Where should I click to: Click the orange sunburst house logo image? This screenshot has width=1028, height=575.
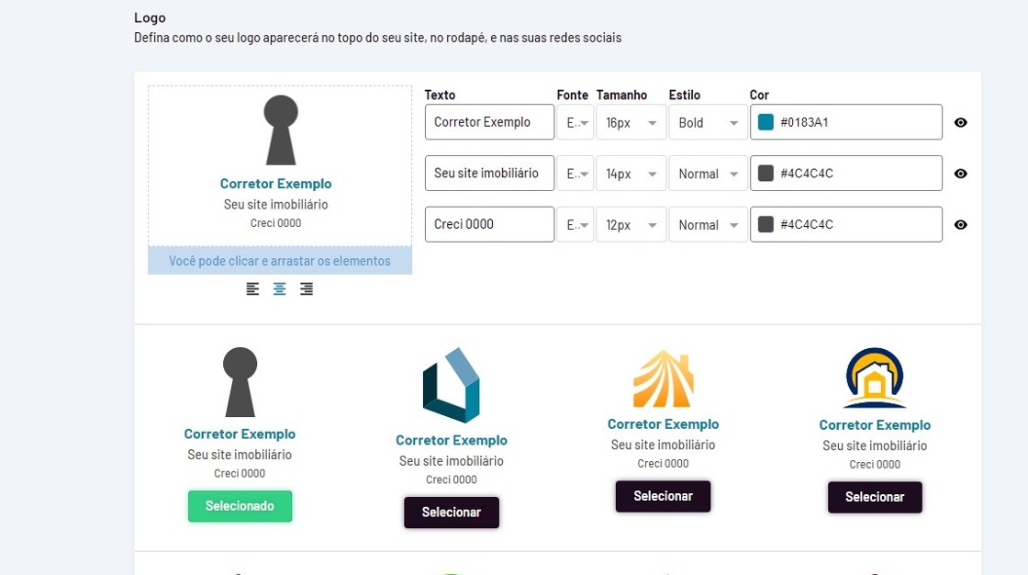[x=663, y=378]
